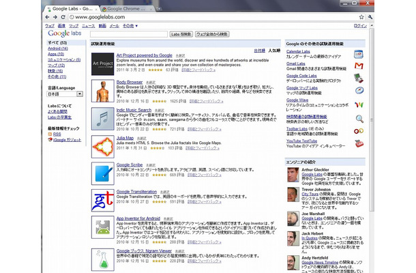This screenshot has width=416, height=273.
Task: Click the Google labs logo
Action: click(x=65, y=33)
